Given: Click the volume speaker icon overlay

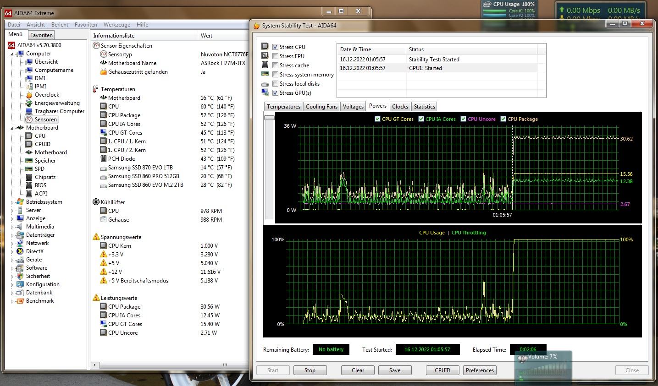Looking at the screenshot, I should tap(522, 359).
